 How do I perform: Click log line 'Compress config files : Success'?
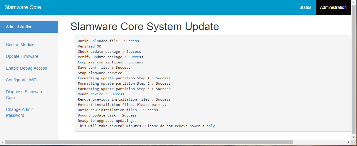tap(110, 62)
